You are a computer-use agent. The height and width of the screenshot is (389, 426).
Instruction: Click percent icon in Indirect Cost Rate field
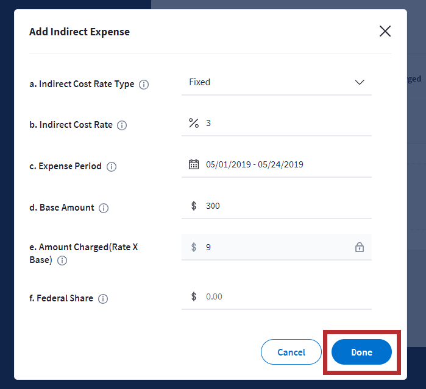pyautogui.click(x=194, y=123)
